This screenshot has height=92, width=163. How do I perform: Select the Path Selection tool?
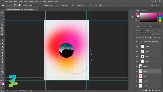(x=2, y=65)
